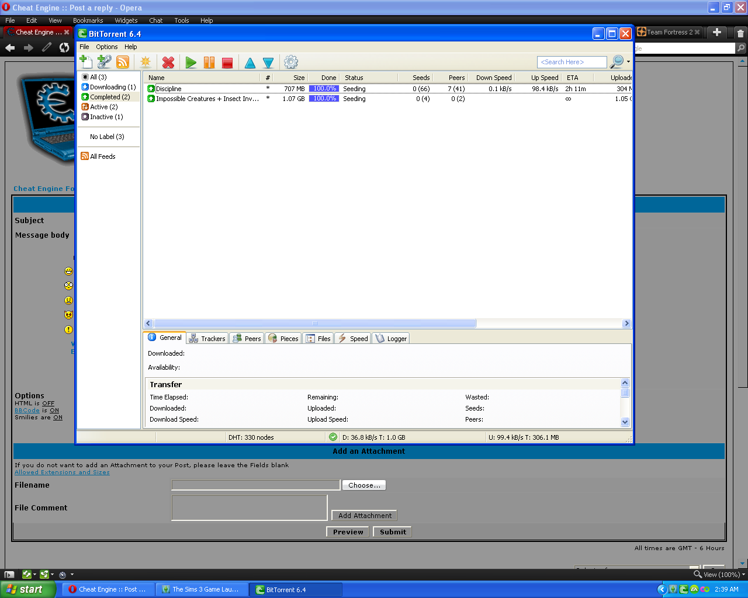Click Add Torrent from URL icon

[104, 62]
